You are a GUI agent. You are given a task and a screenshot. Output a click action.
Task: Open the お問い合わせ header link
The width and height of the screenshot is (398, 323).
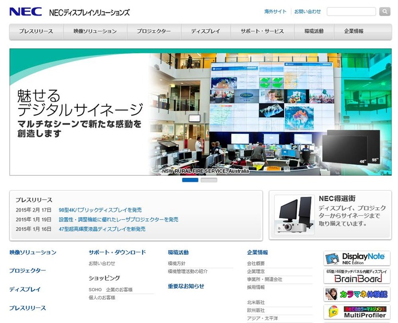[308, 11]
